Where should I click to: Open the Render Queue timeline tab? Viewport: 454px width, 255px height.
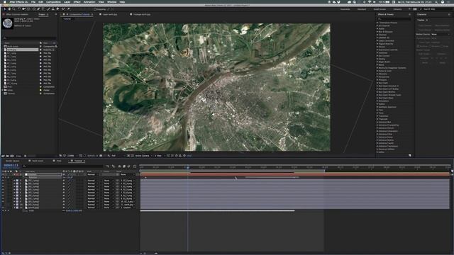(13, 161)
